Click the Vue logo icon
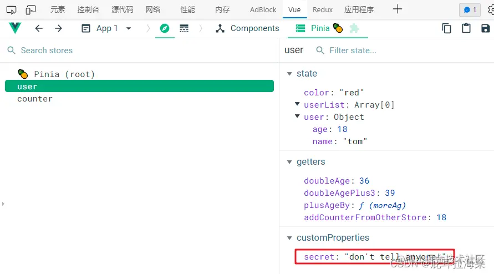Screen dimensions: 494x274 pyautogui.click(x=15, y=28)
